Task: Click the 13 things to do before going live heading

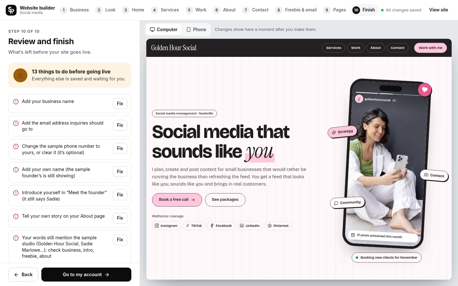Action: (71, 72)
